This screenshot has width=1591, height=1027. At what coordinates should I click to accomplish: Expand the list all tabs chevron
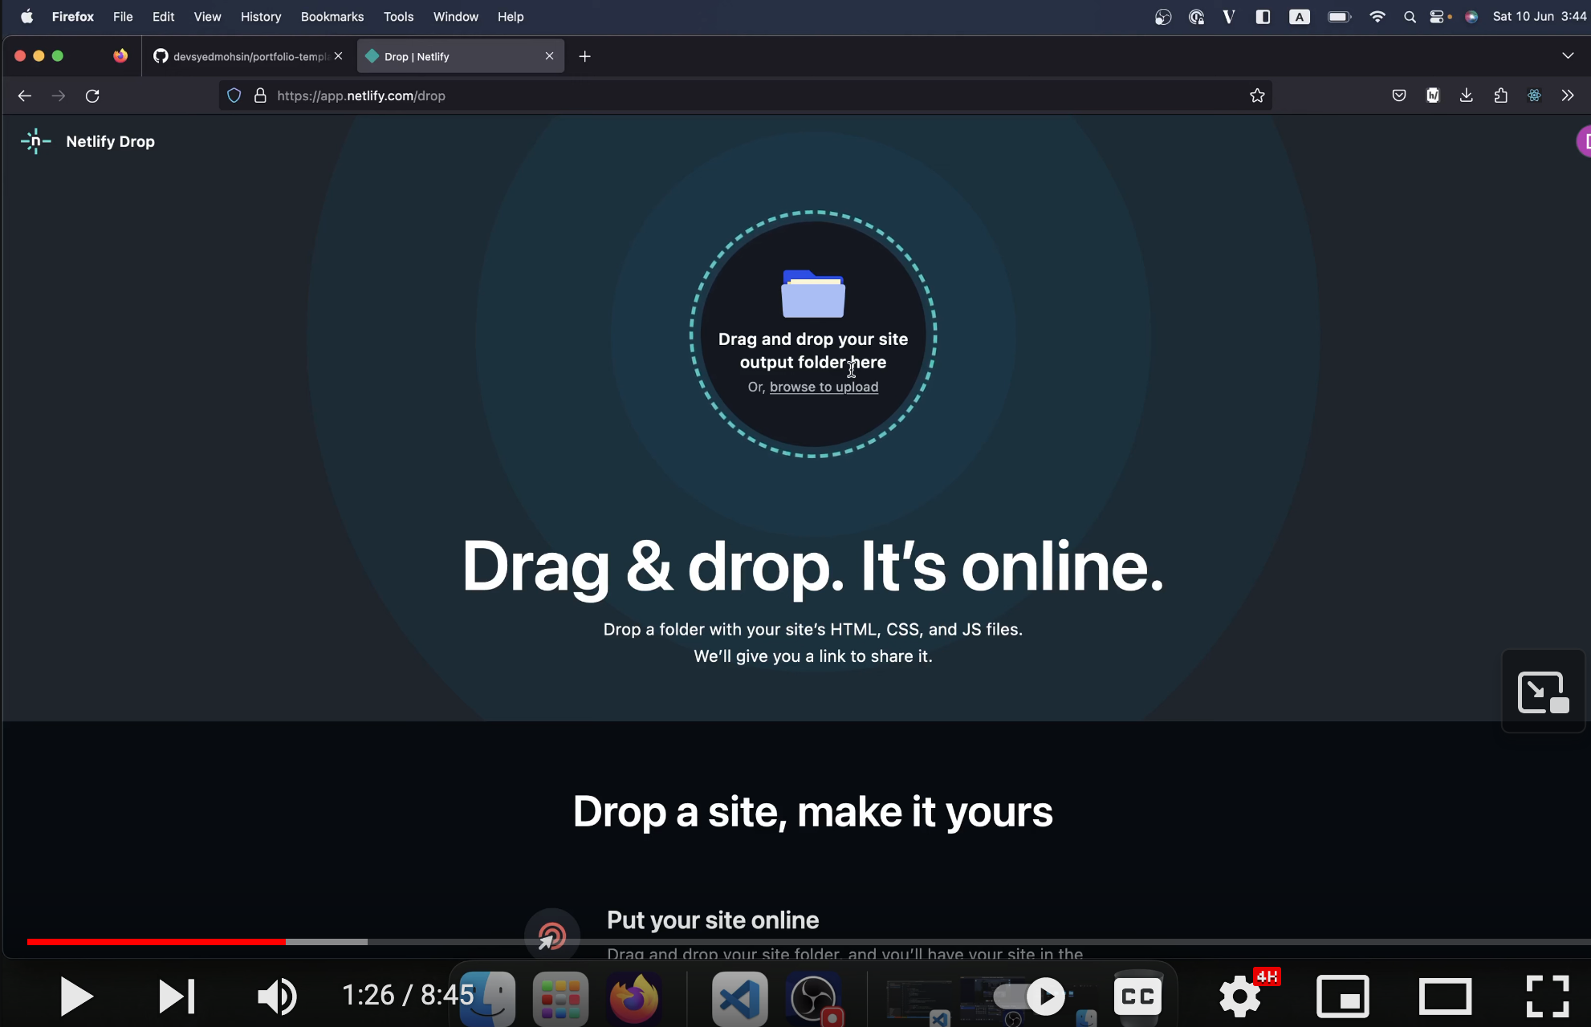click(1568, 56)
